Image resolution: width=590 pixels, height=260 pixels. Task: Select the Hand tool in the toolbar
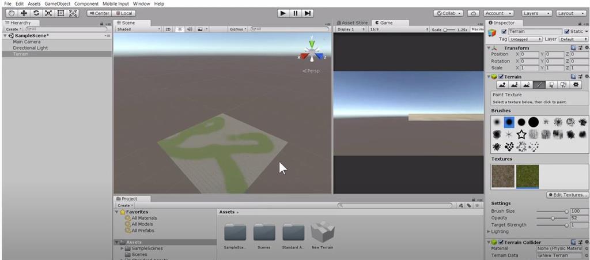tap(12, 13)
